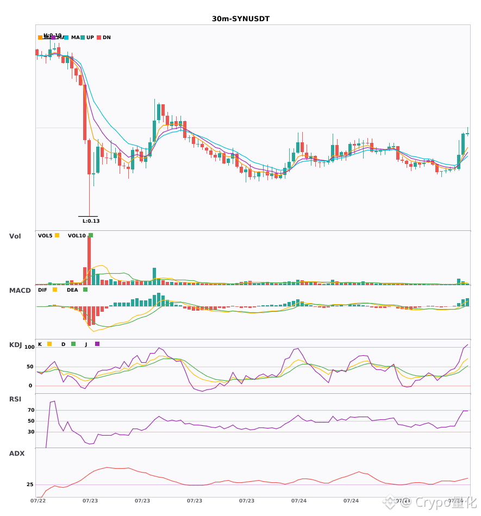Click the L:0.13 low price label

(91, 221)
